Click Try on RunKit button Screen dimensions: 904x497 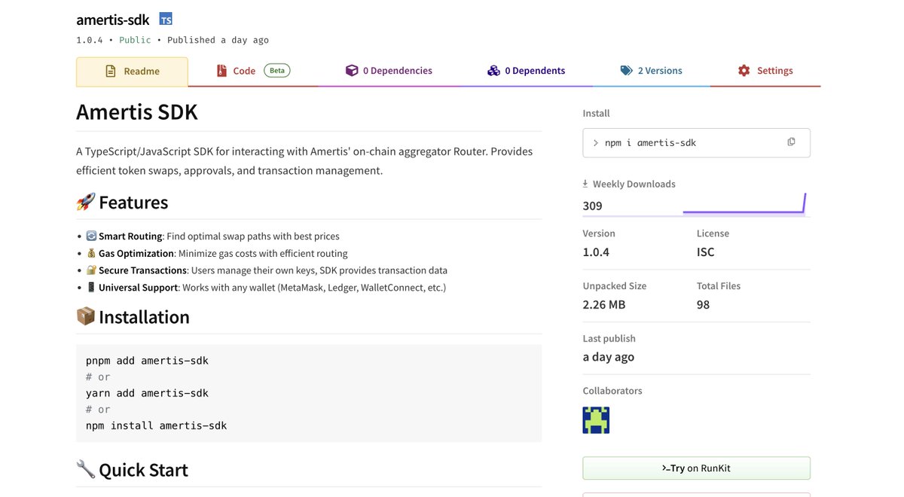pyautogui.click(x=696, y=468)
